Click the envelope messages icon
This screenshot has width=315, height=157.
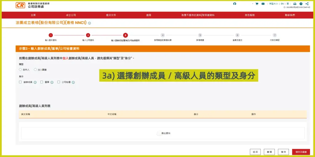click(263, 4)
